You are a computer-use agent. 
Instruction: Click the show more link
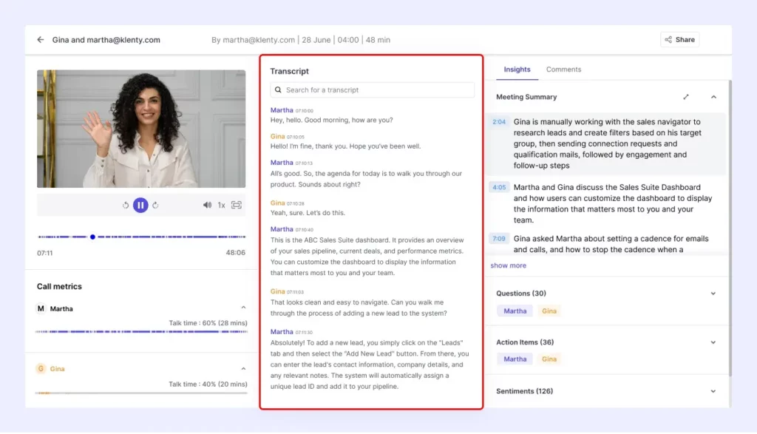coord(508,265)
